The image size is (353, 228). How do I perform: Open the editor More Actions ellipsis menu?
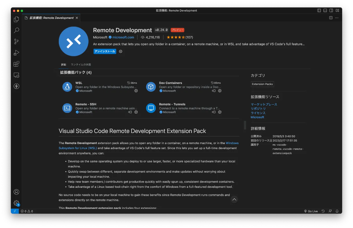coord(337,18)
